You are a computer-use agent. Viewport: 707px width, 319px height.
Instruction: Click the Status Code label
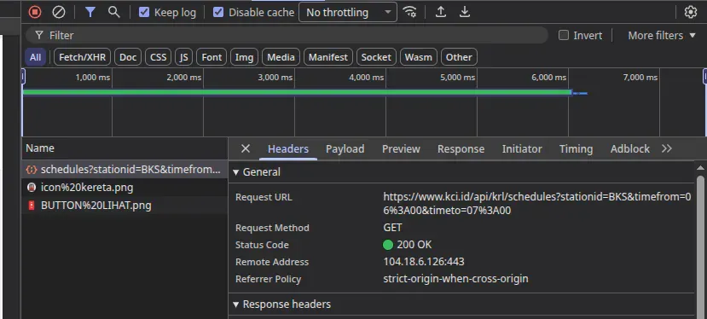pos(262,245)
